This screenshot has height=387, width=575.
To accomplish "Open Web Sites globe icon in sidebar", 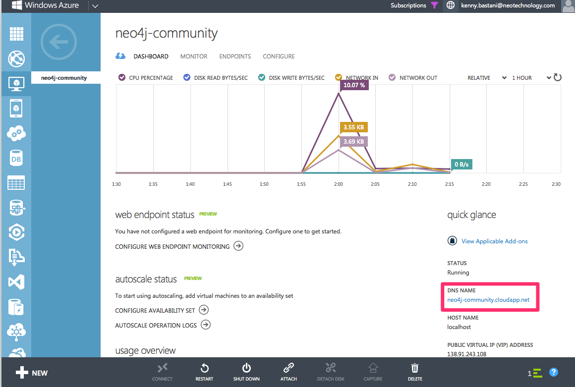I will (16, 58).
